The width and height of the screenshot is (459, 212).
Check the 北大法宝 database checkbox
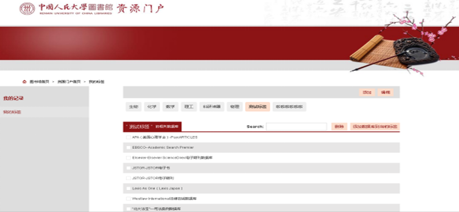click(x=128, y=209)
